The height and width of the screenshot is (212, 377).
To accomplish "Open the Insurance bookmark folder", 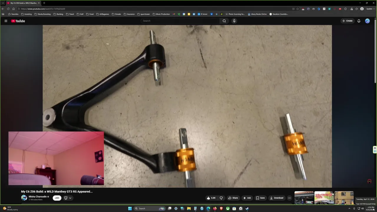I will click(129, 14).
